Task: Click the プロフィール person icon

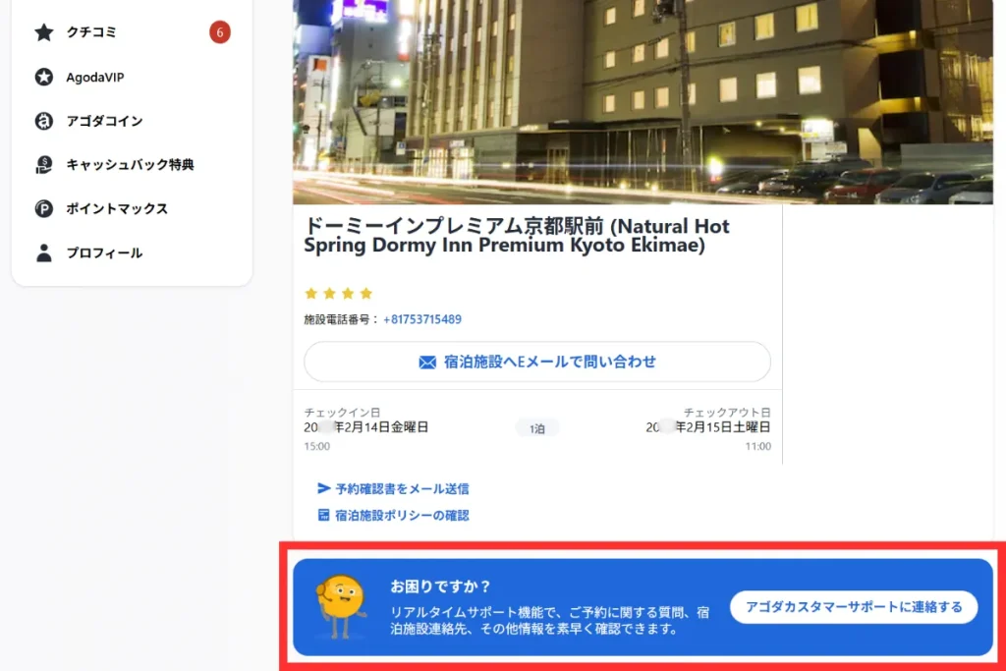Action: coord(43,252)
